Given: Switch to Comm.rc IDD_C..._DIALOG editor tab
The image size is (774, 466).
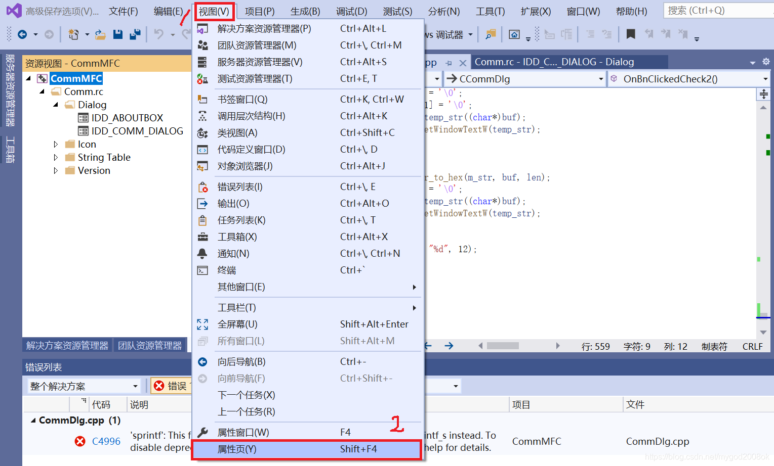Looking at the screenshot, I should [x=569, y=62].
